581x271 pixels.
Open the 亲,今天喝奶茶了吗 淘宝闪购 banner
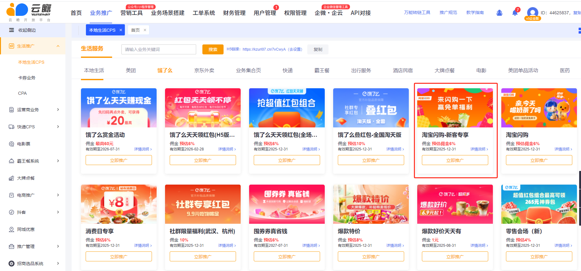pyautogui.click(x=539, y=108)
